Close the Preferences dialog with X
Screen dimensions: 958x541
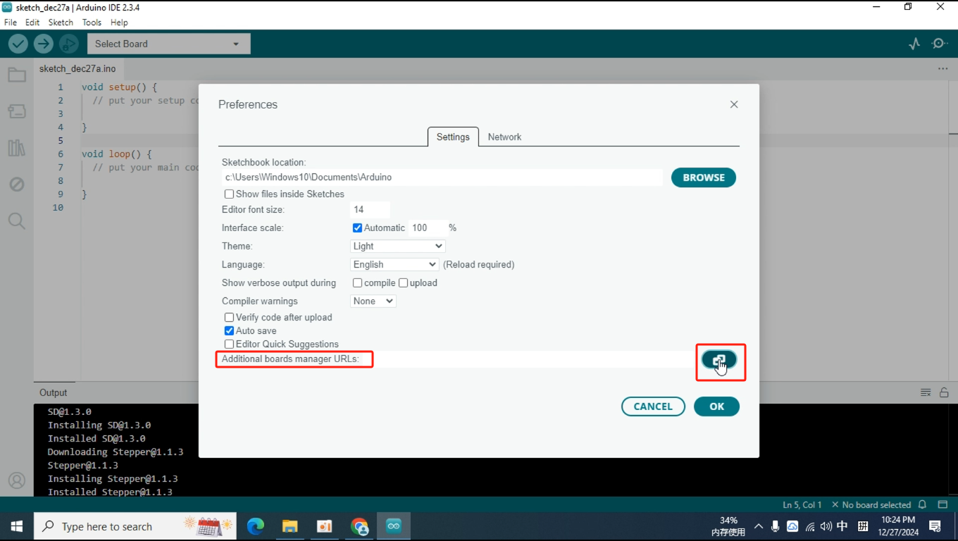[734, 104]
